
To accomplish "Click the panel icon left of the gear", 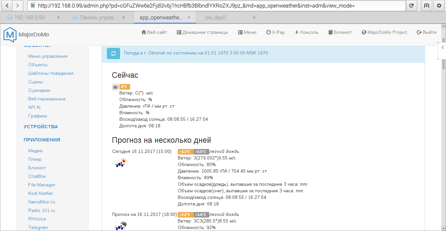I will coord(426,5).
